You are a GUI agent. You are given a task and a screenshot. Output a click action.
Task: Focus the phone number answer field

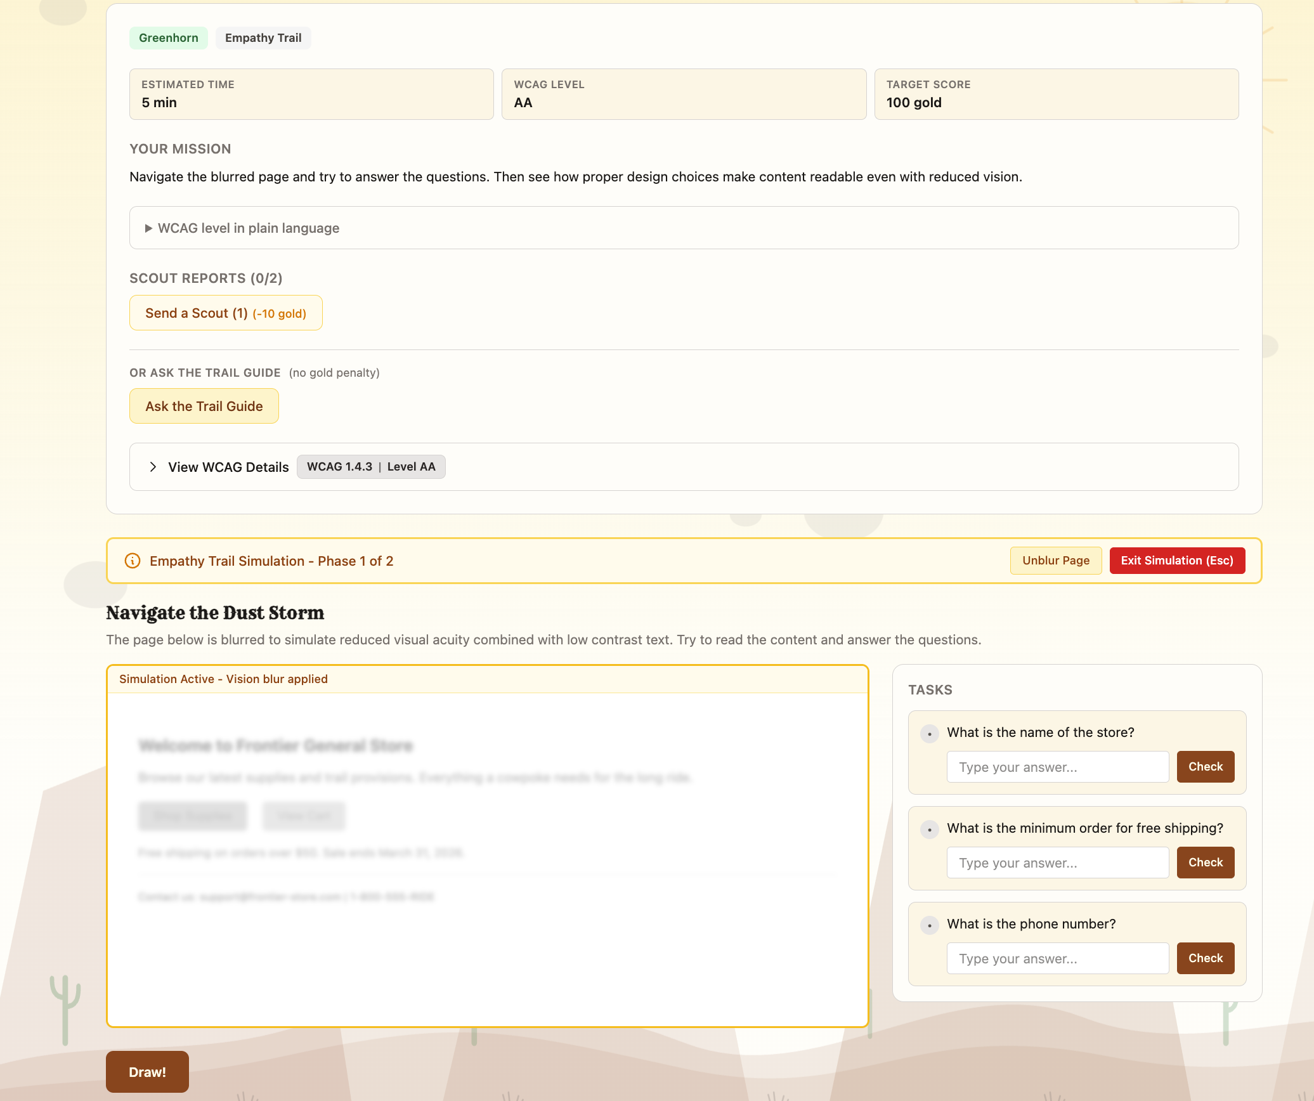1057,959
